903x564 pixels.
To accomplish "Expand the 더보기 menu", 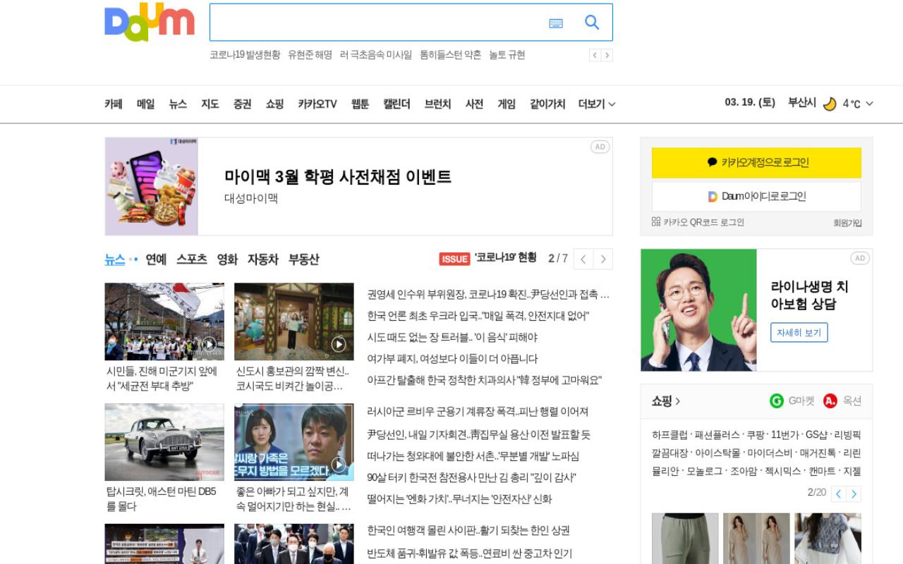I will tap(597, 104).
